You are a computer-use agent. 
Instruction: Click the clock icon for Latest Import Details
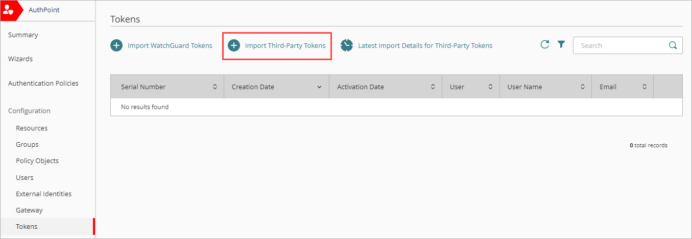tap(347, 45)
